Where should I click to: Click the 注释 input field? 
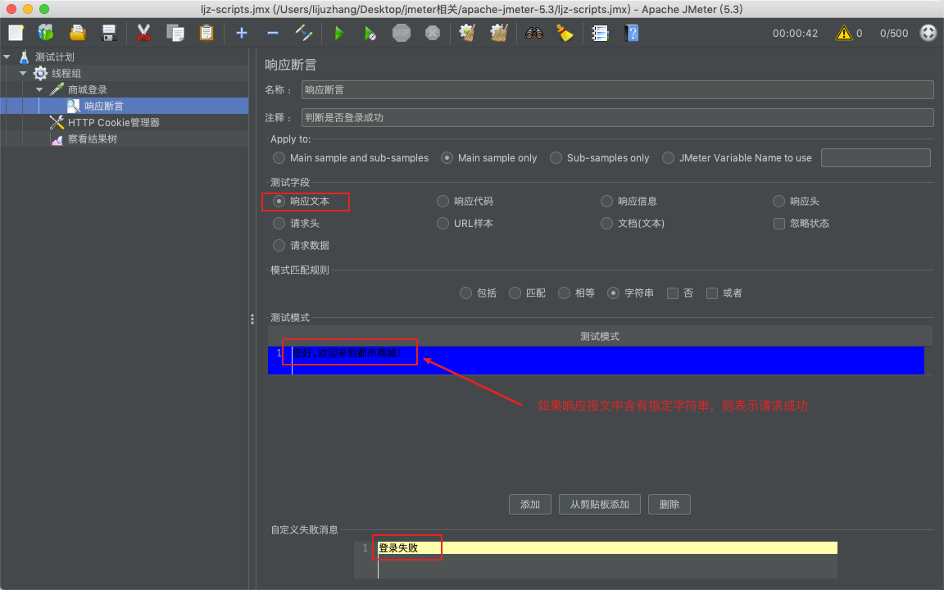[x=617, y=117]
